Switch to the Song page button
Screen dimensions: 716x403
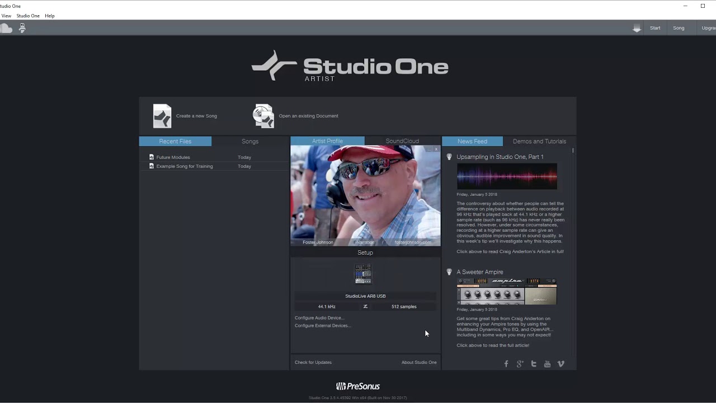(679, 28)
